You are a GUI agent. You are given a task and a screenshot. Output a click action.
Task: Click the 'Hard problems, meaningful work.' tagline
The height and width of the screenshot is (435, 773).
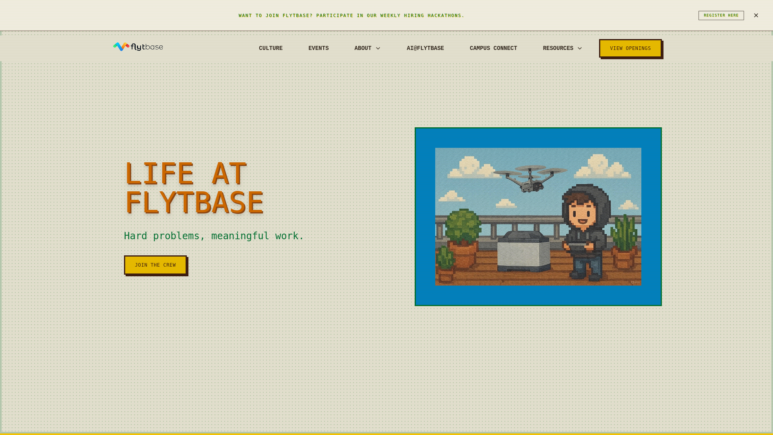[x=214, y=236]
